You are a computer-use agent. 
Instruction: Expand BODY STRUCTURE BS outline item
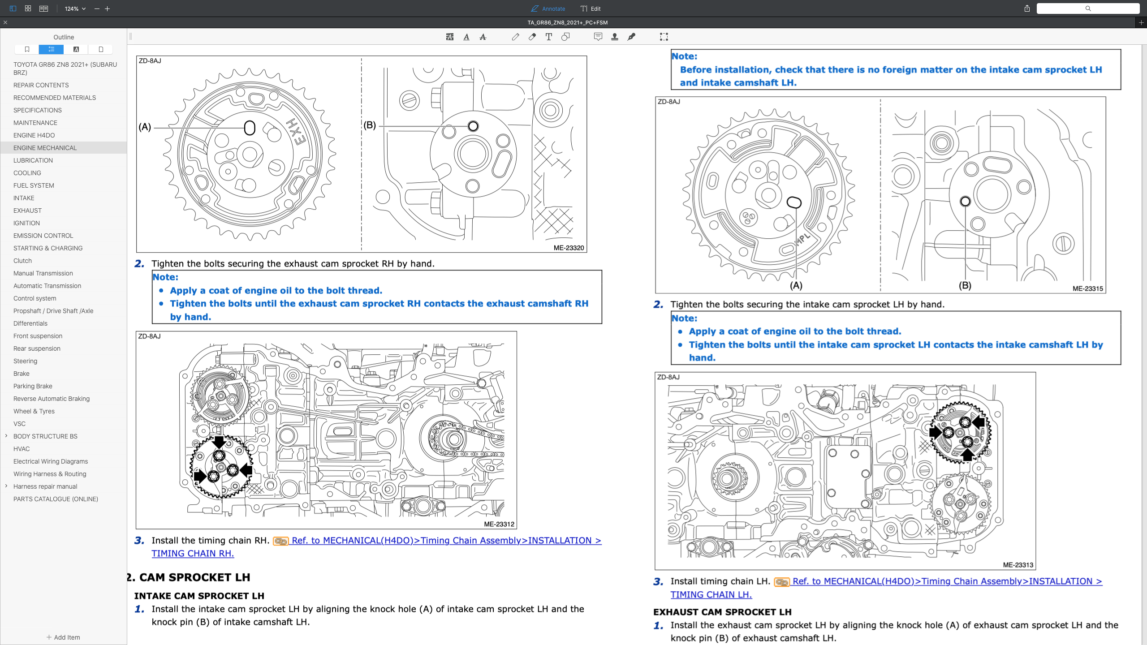6,436
